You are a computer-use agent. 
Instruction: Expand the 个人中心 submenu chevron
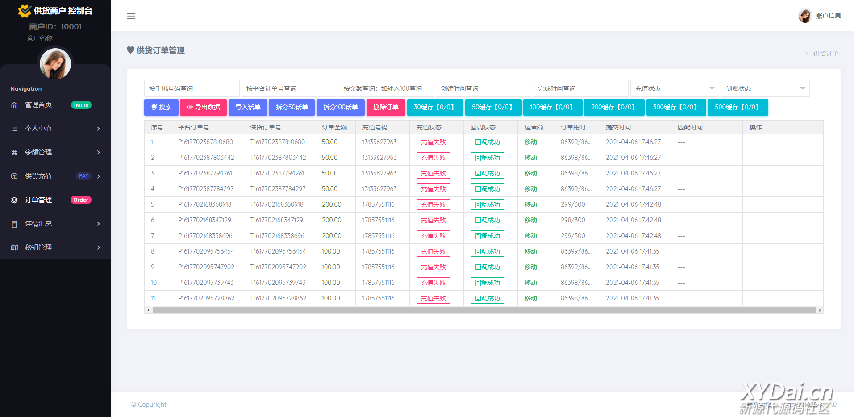click(x=99, y=129)
